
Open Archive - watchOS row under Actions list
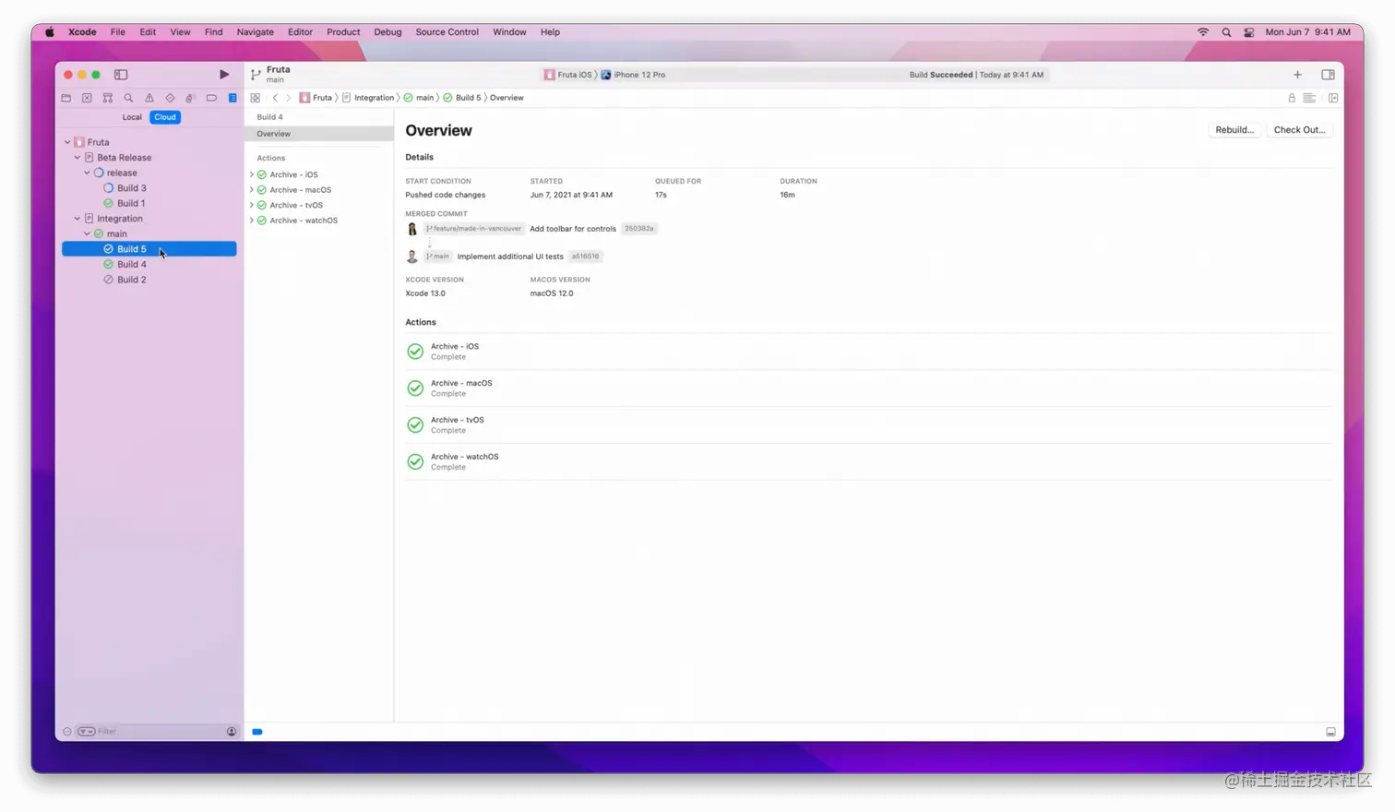(x=869, y=461)
